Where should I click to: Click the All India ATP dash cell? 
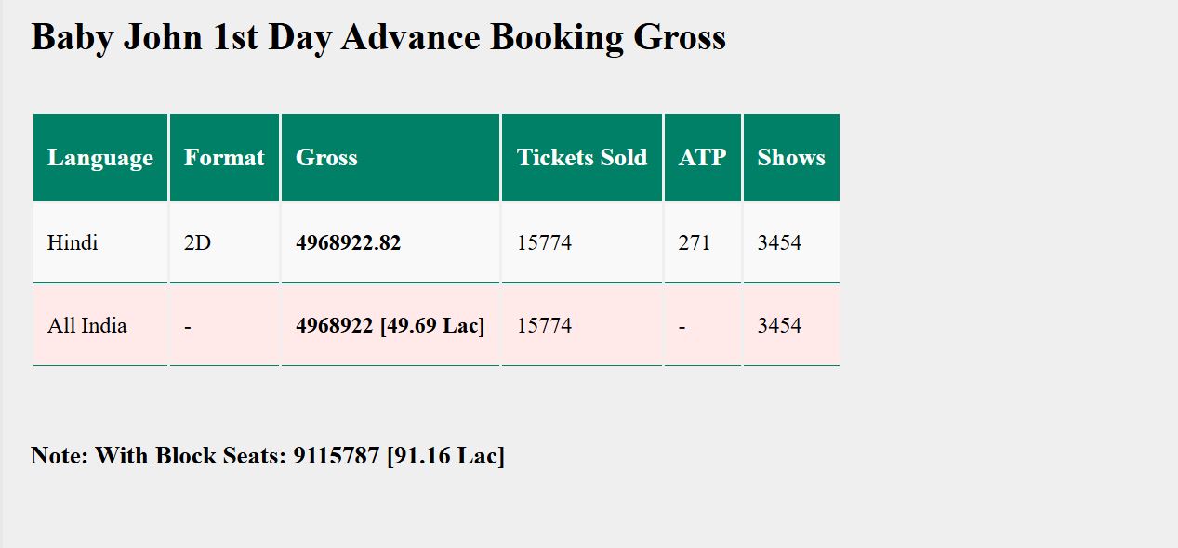pos(682,327)
